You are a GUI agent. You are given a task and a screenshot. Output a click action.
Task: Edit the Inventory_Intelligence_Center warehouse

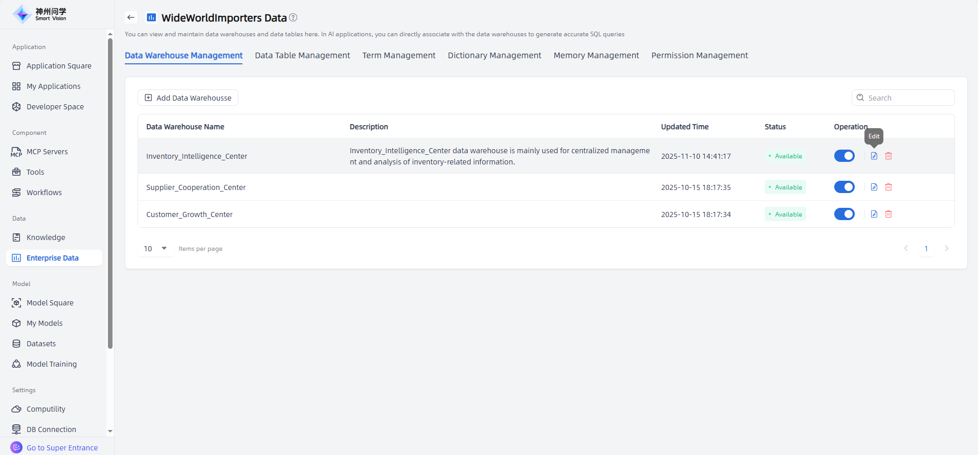[x=874, y=156]
